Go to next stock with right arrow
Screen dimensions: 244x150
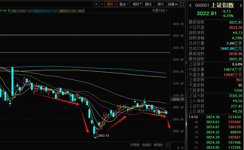point(241,5)
